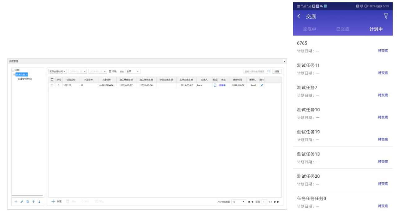The image size is (414, 218).
Task: Switch to the 交底中 tab
Action: pyautogui.click(x=309, y=29)
